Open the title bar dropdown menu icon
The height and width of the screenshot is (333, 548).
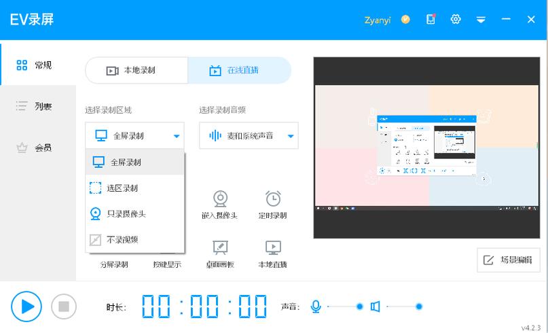[x=481, y=20]
